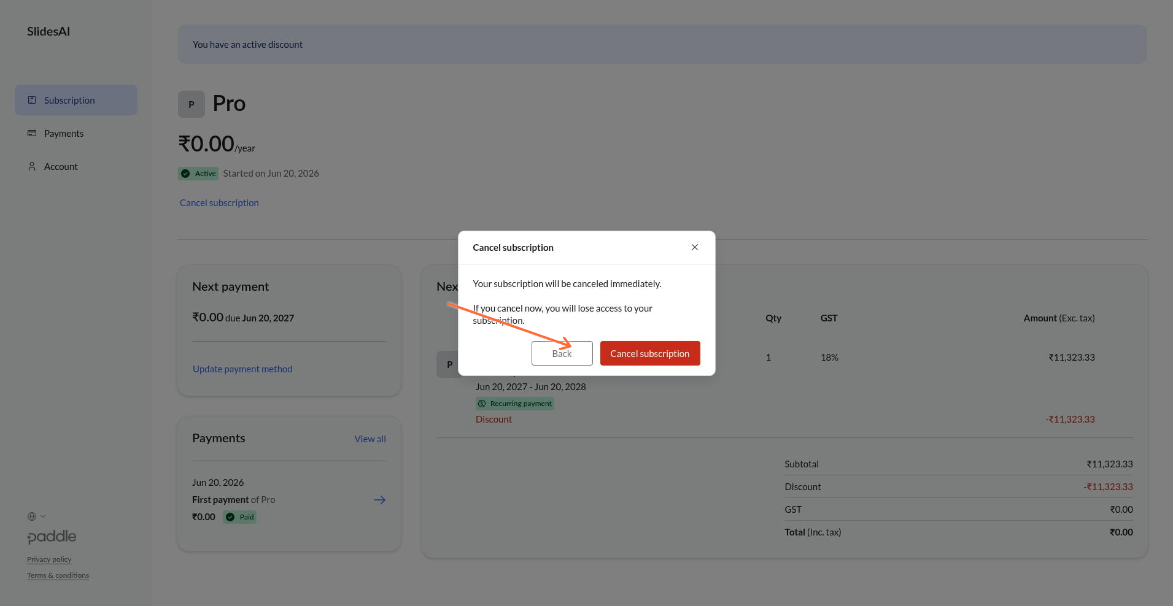Screen dimensions: 1173x606
Task: Click the Subtotal ₹11,323.33 amount
Action: pos(1110,464)
